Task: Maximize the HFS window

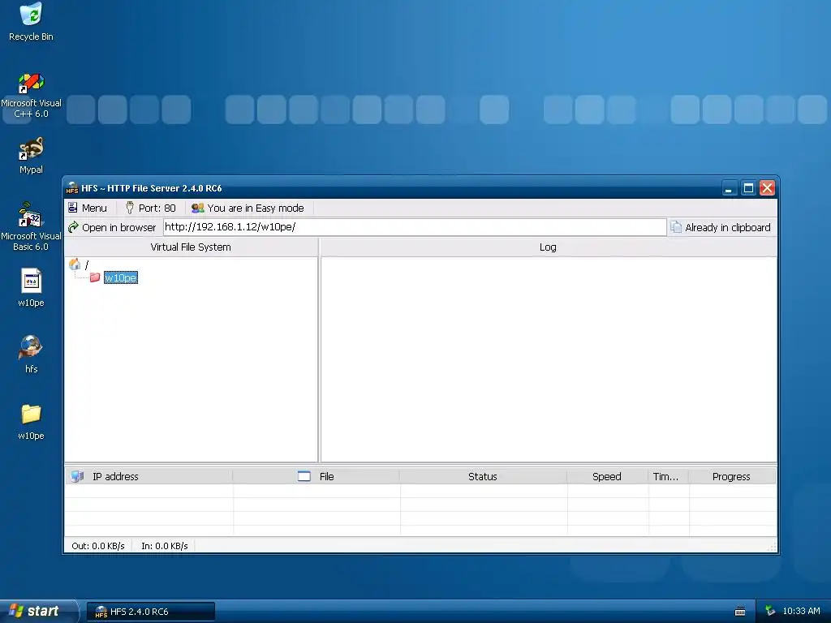Action: pyautogui.click(x=748, y=188)
